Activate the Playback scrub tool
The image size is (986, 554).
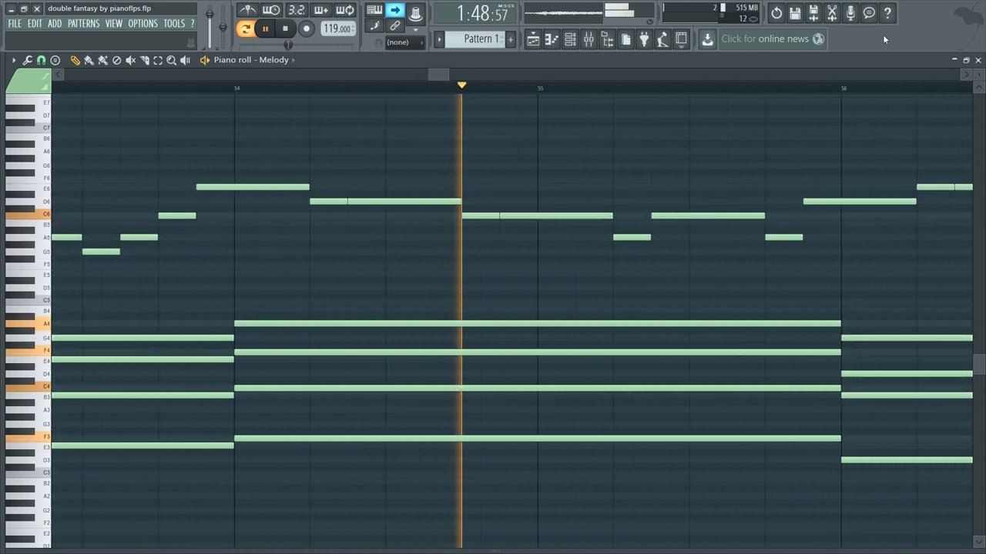pos(186,60)
